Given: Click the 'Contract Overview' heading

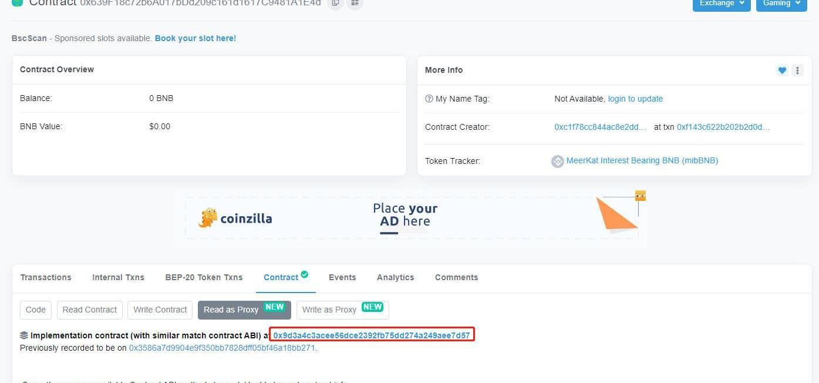Looking at the screenshot, I should point(57,69).
